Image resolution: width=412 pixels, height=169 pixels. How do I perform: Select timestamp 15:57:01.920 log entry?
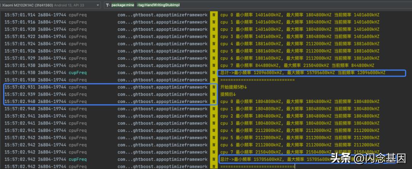20,29
